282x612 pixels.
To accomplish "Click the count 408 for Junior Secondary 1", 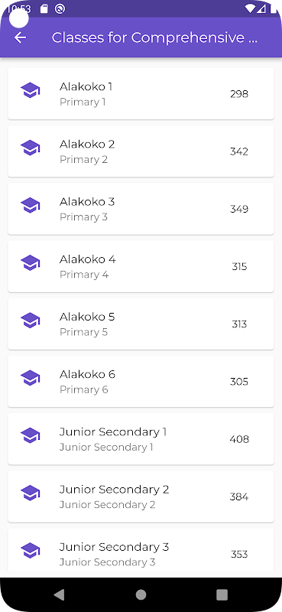I will tap(239, 439).
